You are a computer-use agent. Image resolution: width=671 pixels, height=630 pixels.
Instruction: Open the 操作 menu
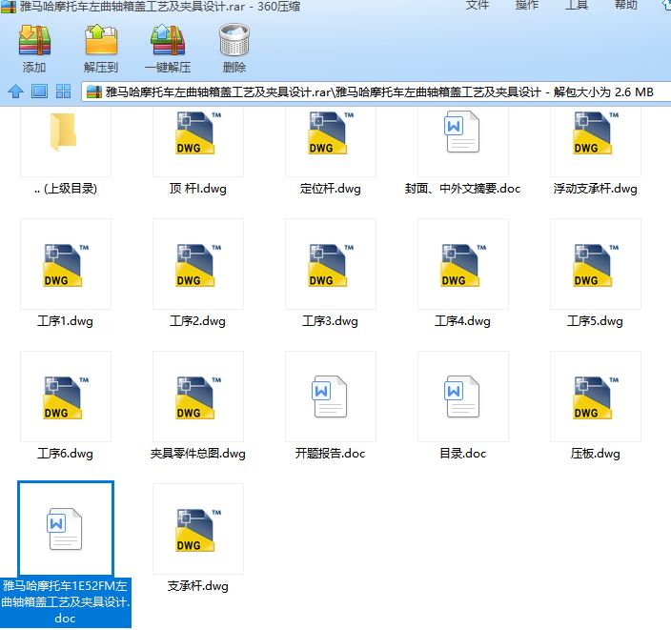[527, 5]
